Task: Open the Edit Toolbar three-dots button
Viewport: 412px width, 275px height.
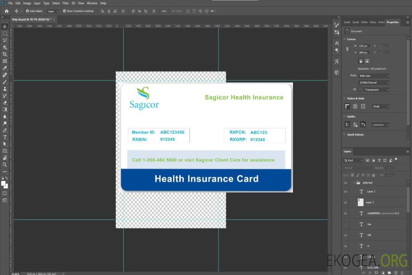Action: [x=5, y=171]
